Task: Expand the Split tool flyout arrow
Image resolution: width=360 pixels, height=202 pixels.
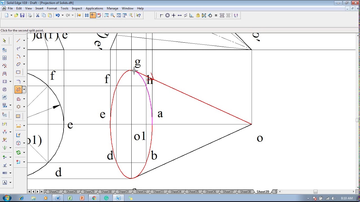Action: (x=24, y=89)
